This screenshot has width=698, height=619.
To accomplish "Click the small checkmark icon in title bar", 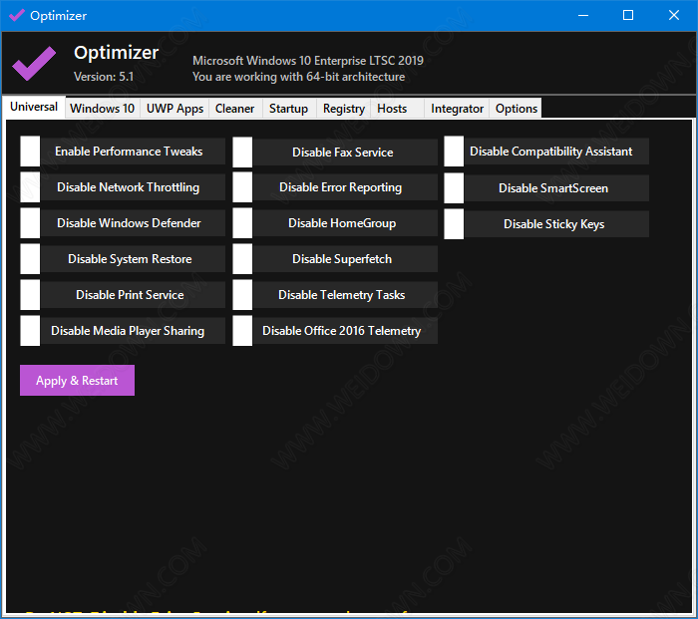I will pos(17,16).
